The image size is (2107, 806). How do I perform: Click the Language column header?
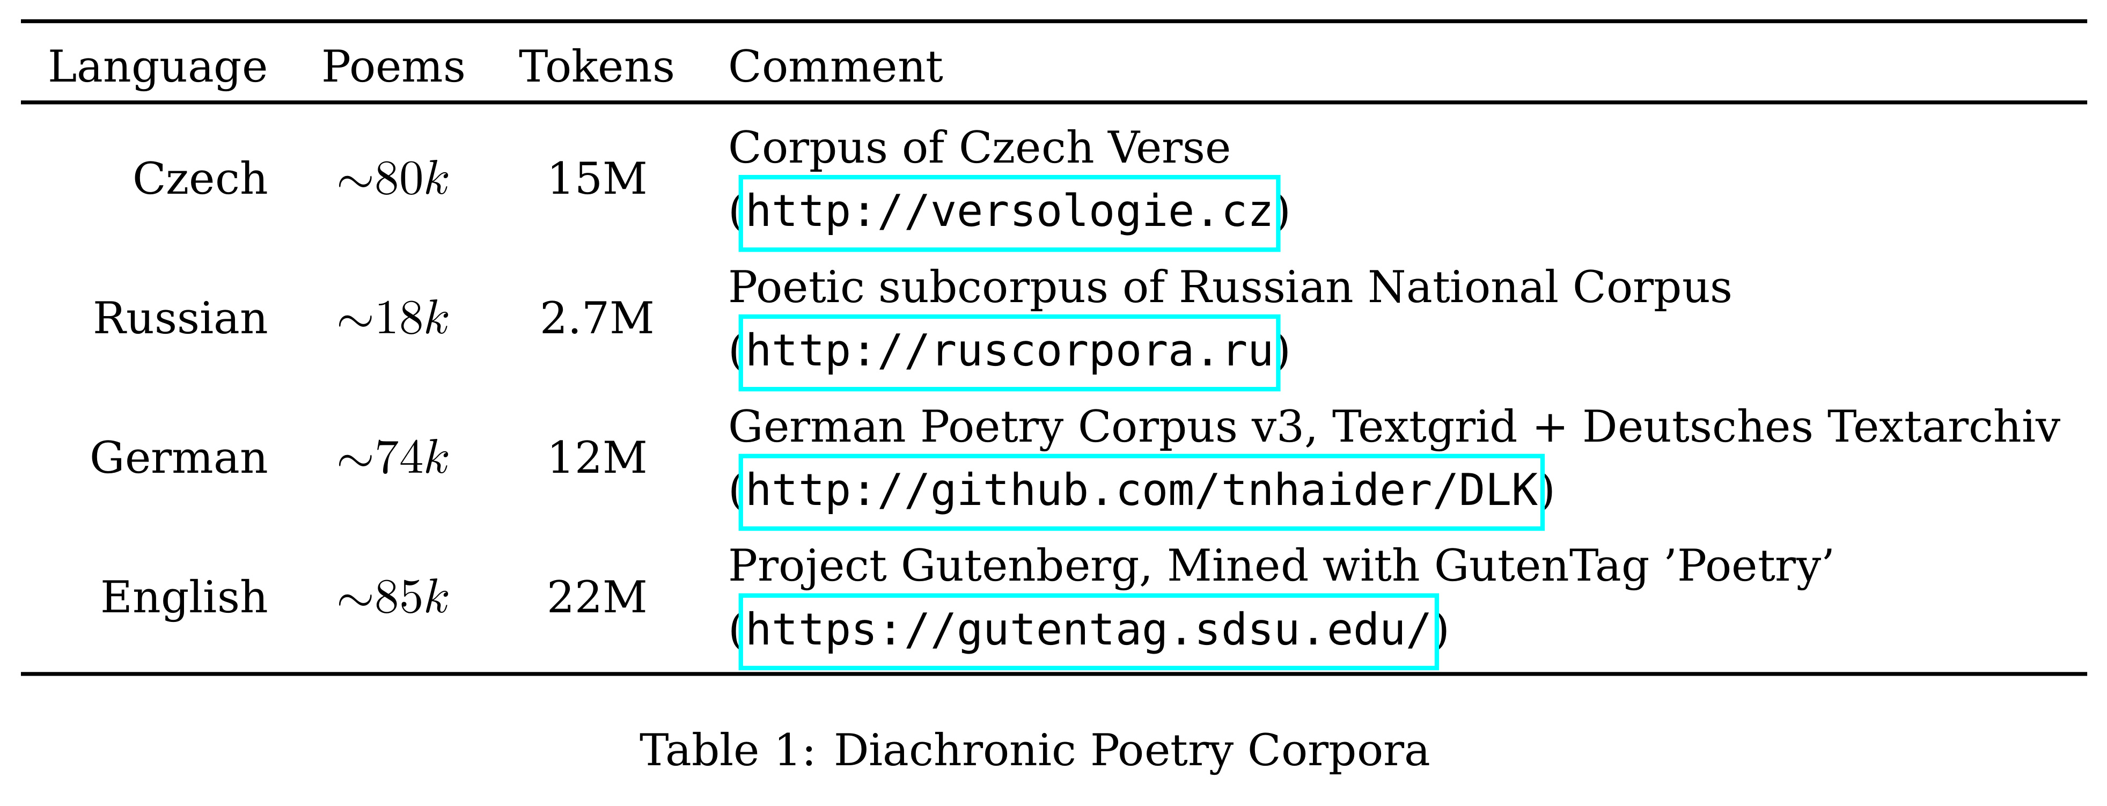158,67
